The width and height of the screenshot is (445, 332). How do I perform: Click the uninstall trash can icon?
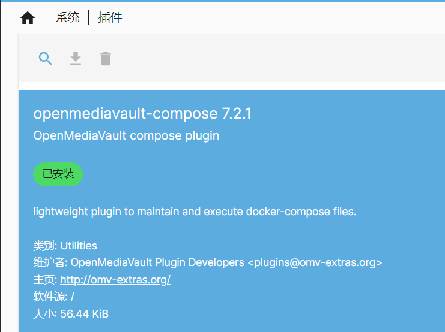[106, 59]
